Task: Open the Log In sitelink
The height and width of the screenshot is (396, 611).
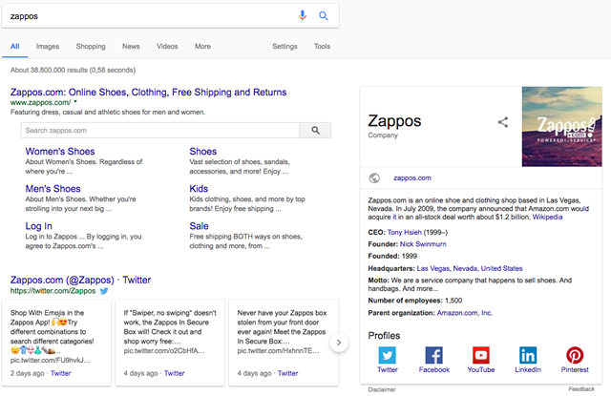Action: [38, 226]
